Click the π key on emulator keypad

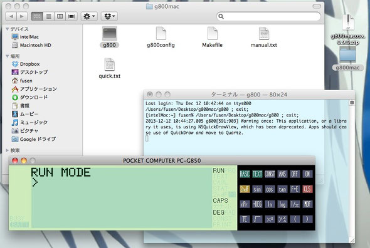tap(245, 219)
